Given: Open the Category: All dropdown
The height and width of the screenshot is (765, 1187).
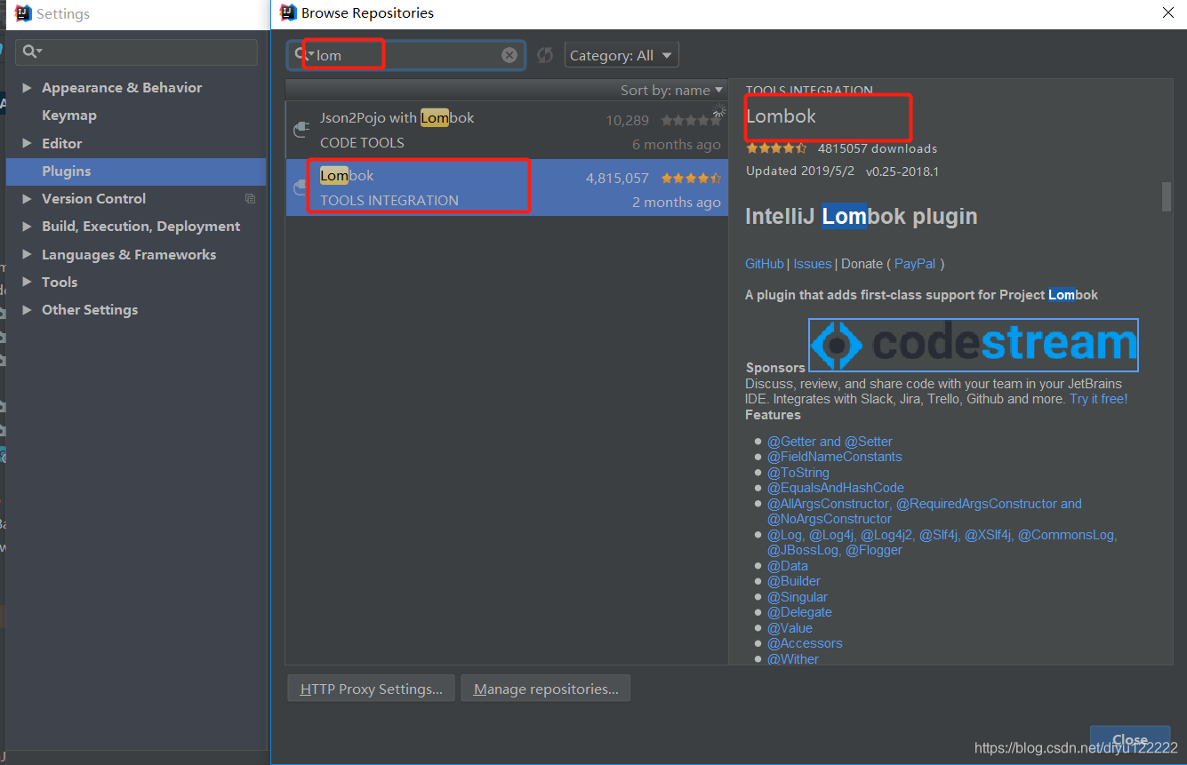Looking at the screenshot, I should click(x=622, y=55).
